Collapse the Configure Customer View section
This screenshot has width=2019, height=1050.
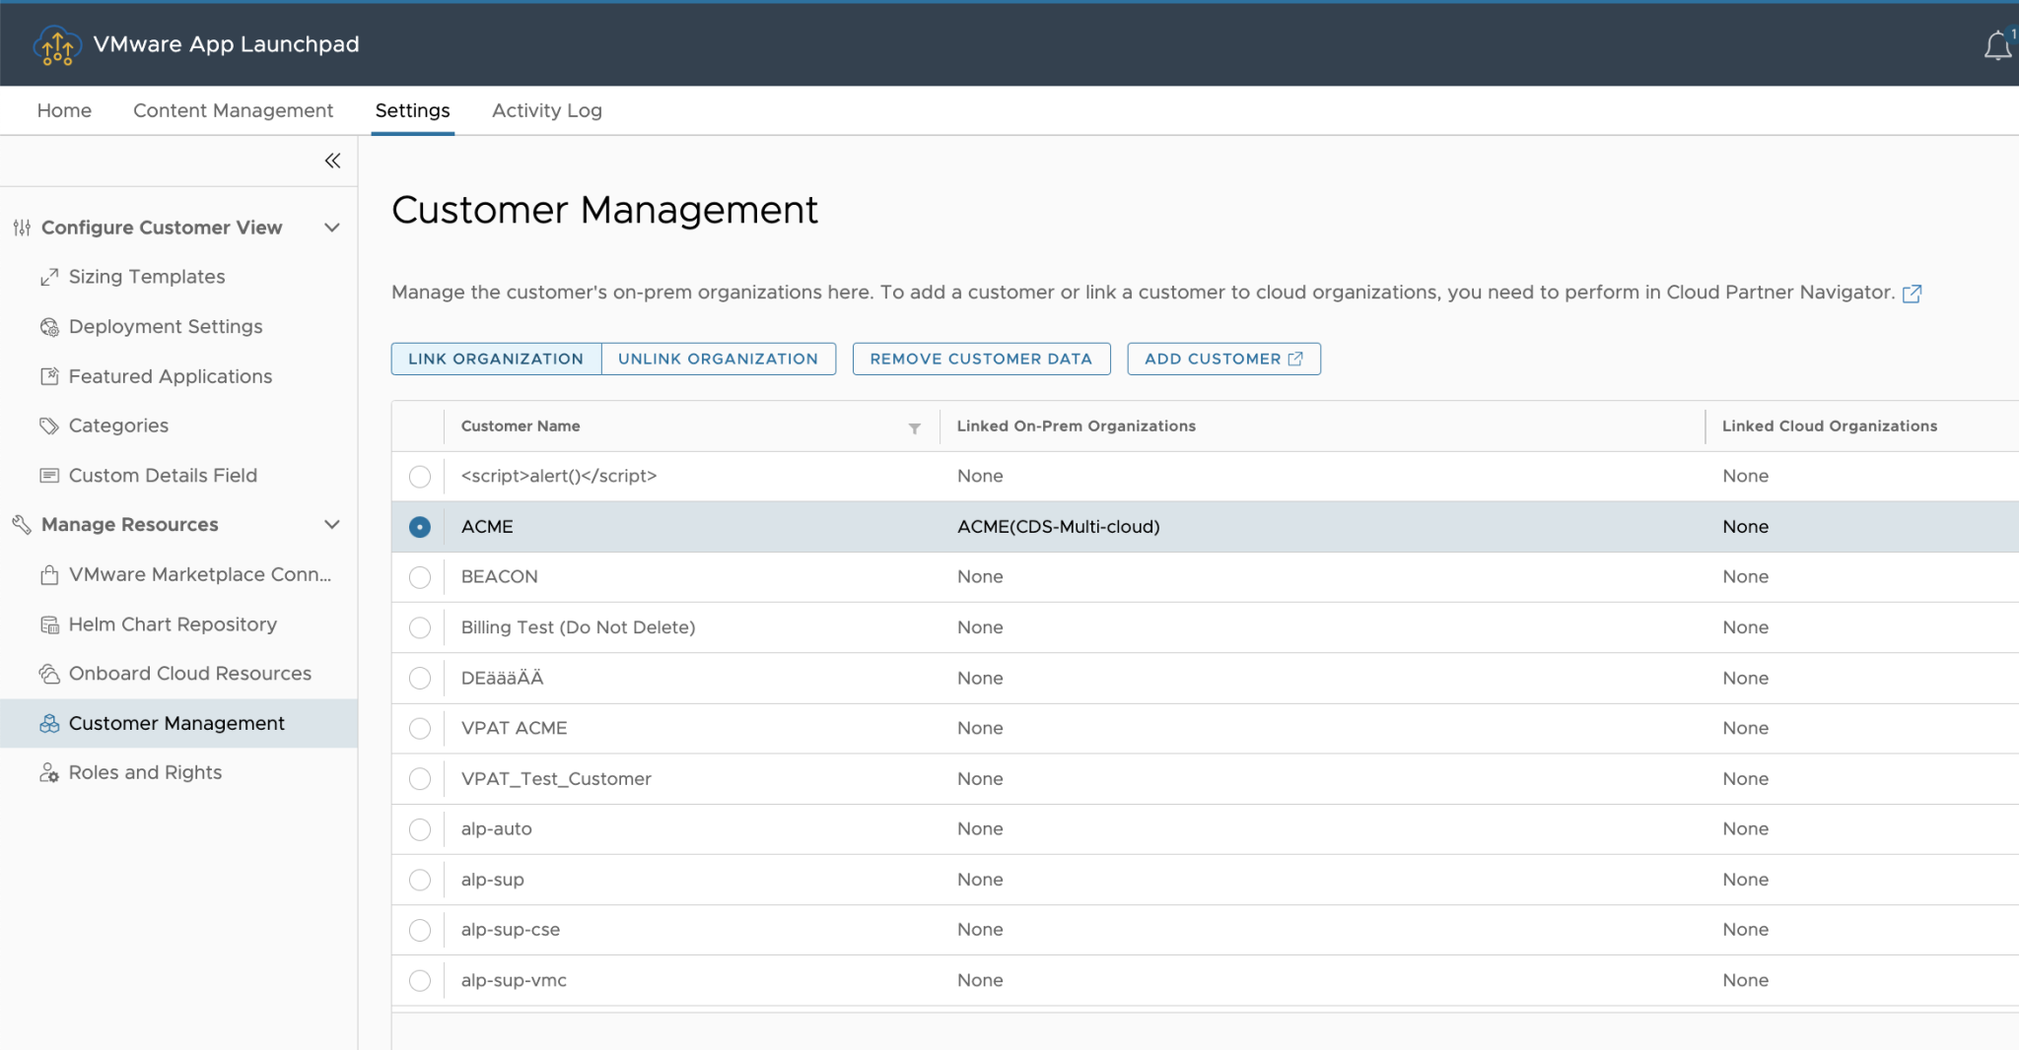click(x=332, y=227)
